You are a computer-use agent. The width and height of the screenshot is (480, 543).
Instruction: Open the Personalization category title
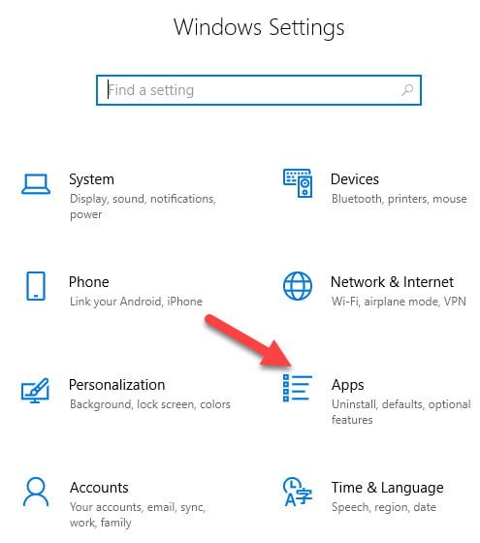(x=117, y=385)
